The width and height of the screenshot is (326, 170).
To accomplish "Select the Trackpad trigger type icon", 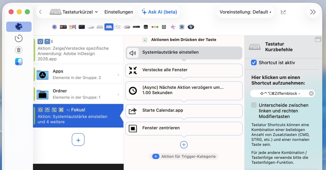I will point(100,27).
